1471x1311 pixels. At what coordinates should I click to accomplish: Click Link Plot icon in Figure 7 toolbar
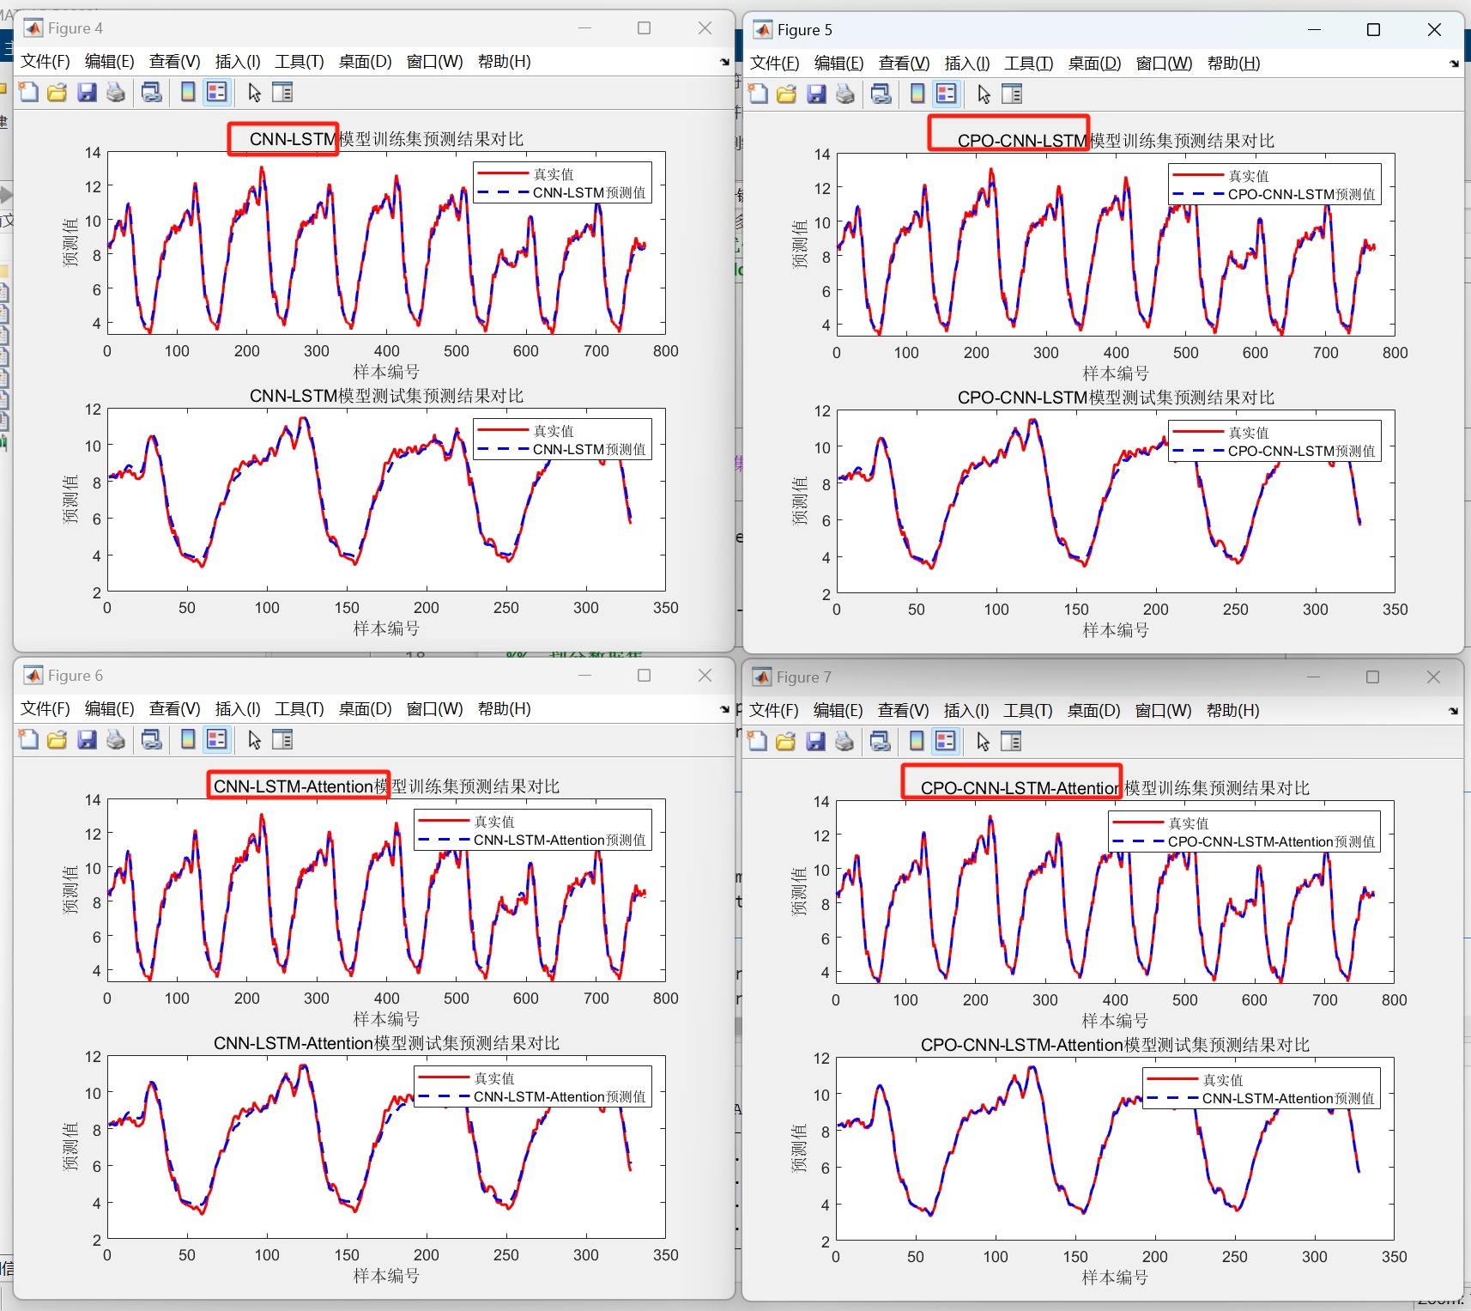point(881,741)
